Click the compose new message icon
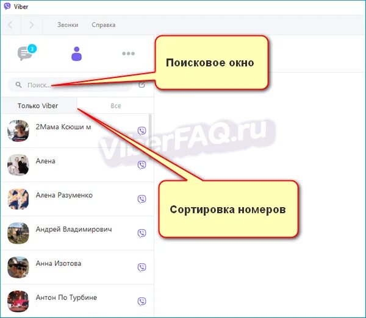This screenshot has height=318, width=366. tap(142, 85)
